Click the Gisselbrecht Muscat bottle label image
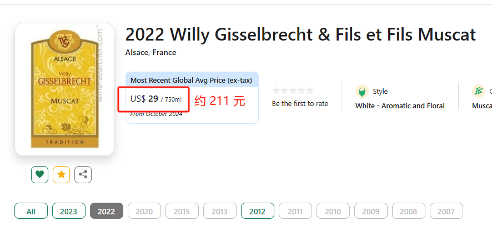The image size is (492, 231). point(64,89)
